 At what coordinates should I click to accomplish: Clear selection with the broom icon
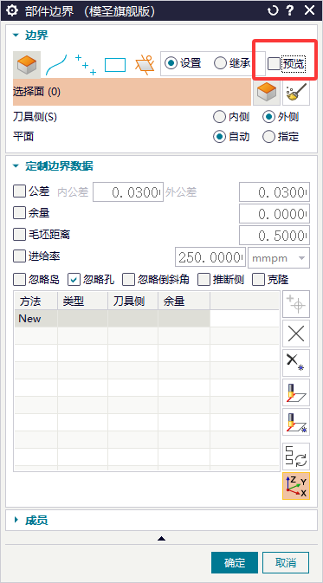(x=296, y=92)
